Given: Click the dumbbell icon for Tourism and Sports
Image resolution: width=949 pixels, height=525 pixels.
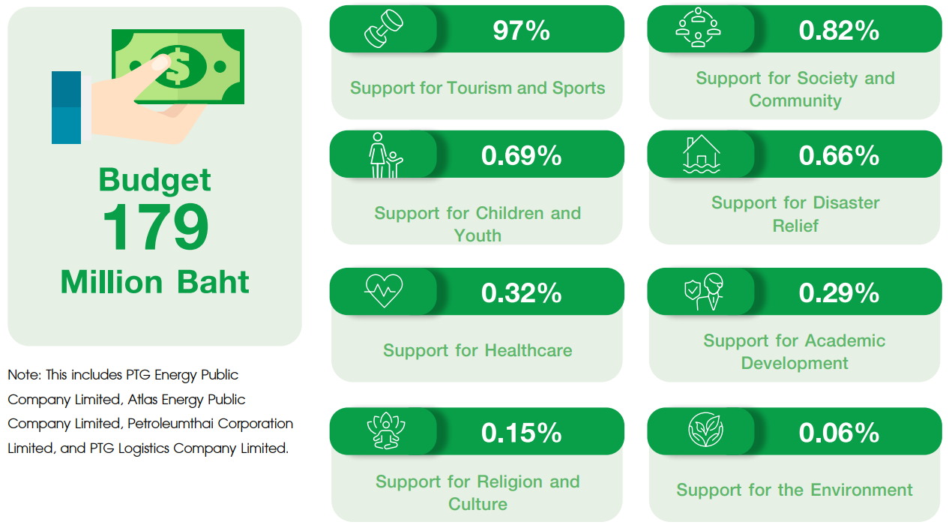Looking at the screenshot, I should (x=383, y=31).
